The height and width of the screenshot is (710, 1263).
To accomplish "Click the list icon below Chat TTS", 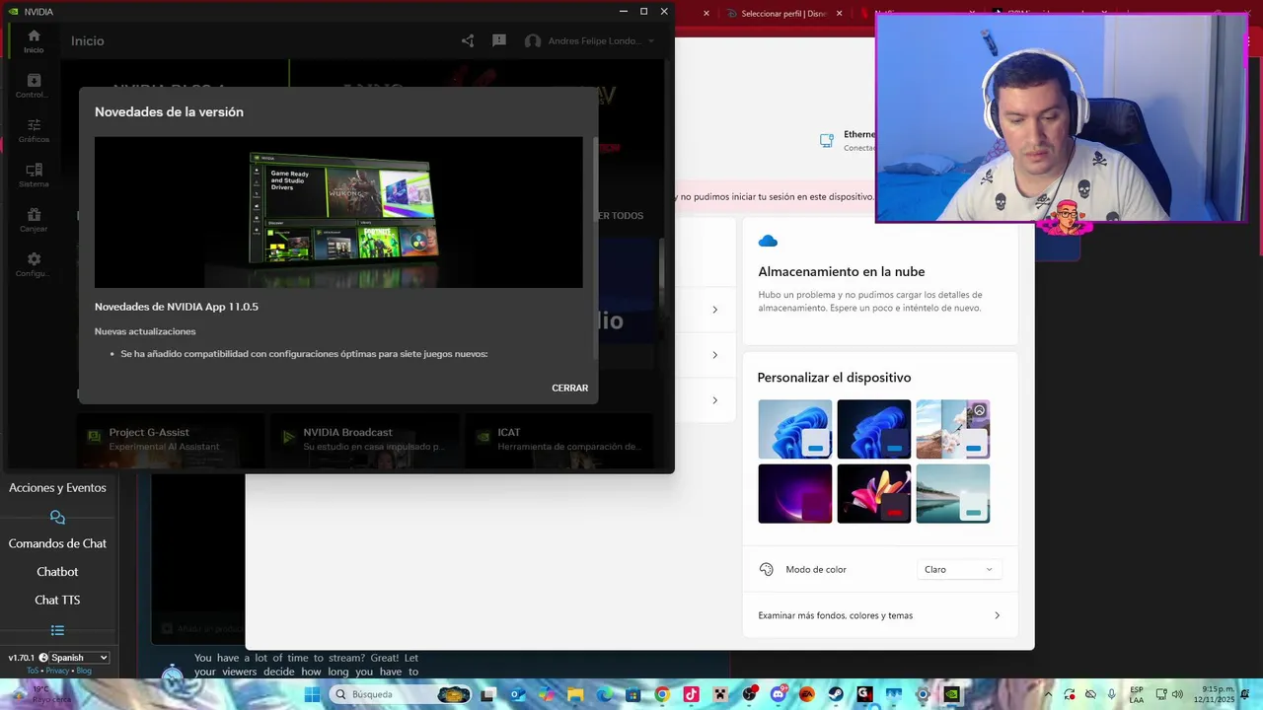I will click(x=57, y=630).
